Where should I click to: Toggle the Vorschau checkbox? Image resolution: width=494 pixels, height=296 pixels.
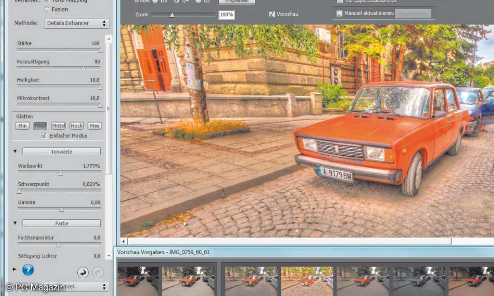click(272, 14)
